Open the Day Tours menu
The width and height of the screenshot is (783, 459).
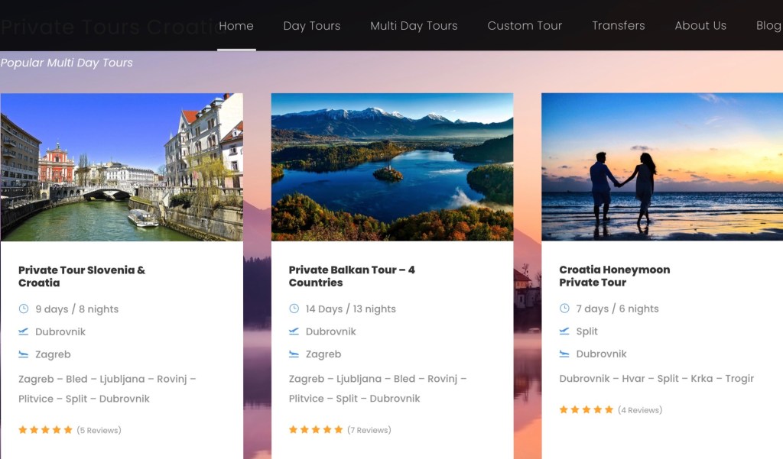[x=311, y=25]
